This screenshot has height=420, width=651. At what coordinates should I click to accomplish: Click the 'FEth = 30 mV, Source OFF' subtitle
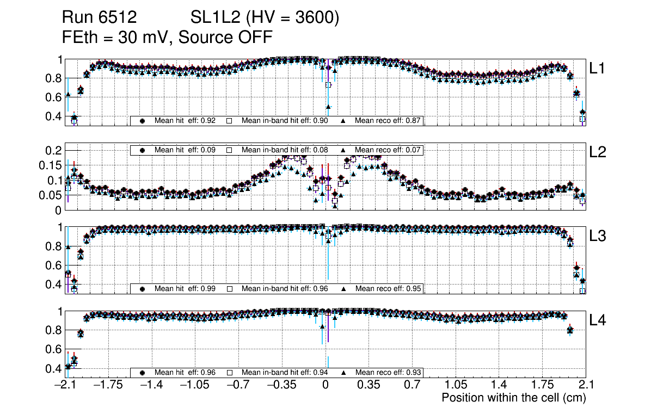167,37
